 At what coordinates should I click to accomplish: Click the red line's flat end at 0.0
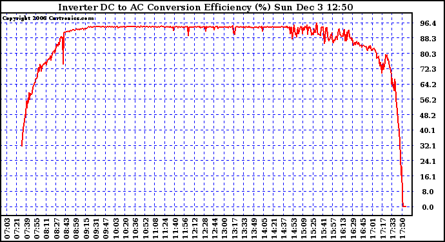[x=404, y=207]
